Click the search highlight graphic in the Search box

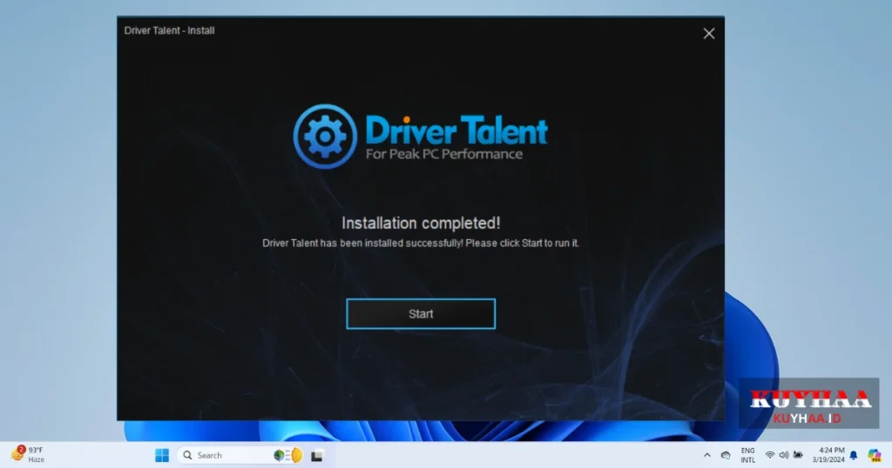pos(288,455)
